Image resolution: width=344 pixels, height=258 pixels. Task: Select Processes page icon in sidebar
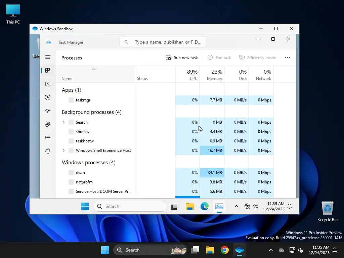[x=48, y=71]
